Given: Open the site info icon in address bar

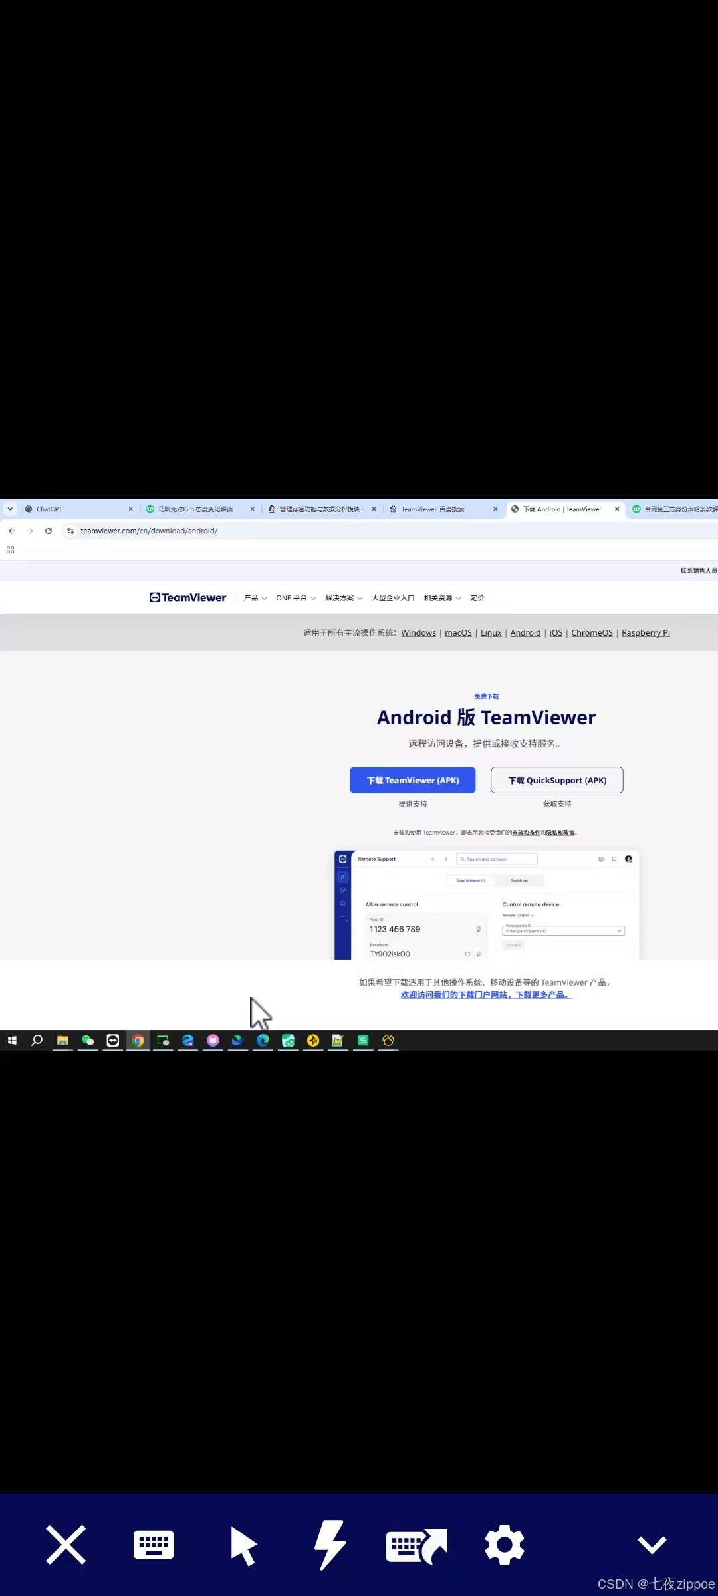Looking at the screenshot, I should click(x=70, y=531).
